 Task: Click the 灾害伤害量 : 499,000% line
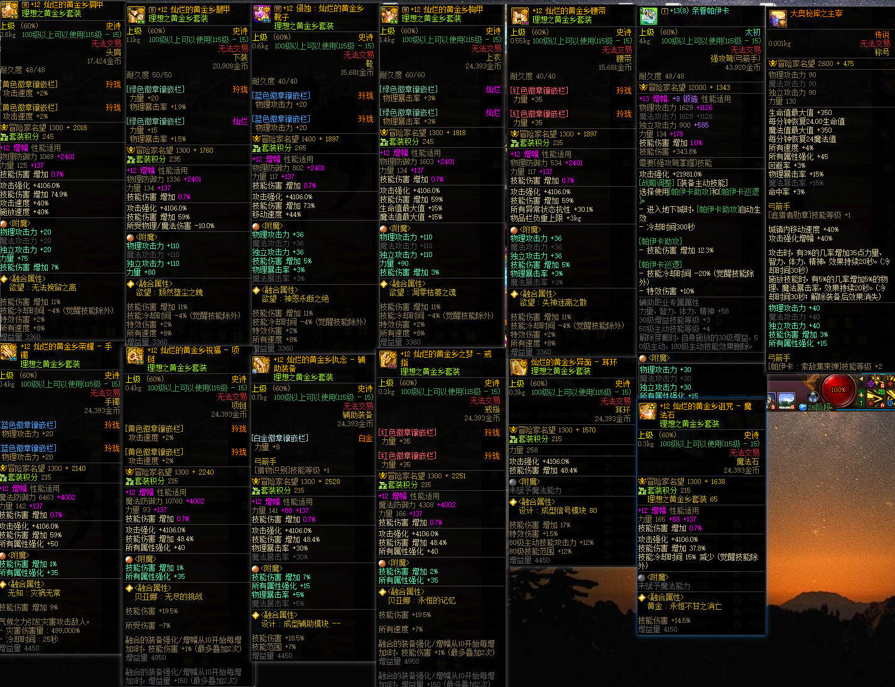tap(40, 630)
